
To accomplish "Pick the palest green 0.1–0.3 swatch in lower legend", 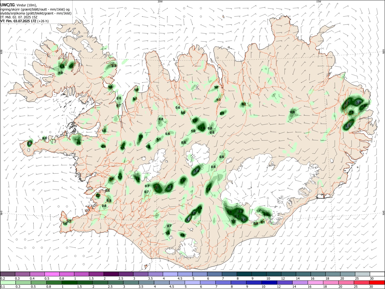I will 8,282.
